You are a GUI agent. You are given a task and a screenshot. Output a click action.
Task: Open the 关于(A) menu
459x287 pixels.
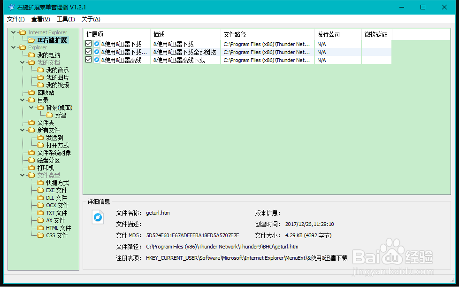tap(91, 19)
